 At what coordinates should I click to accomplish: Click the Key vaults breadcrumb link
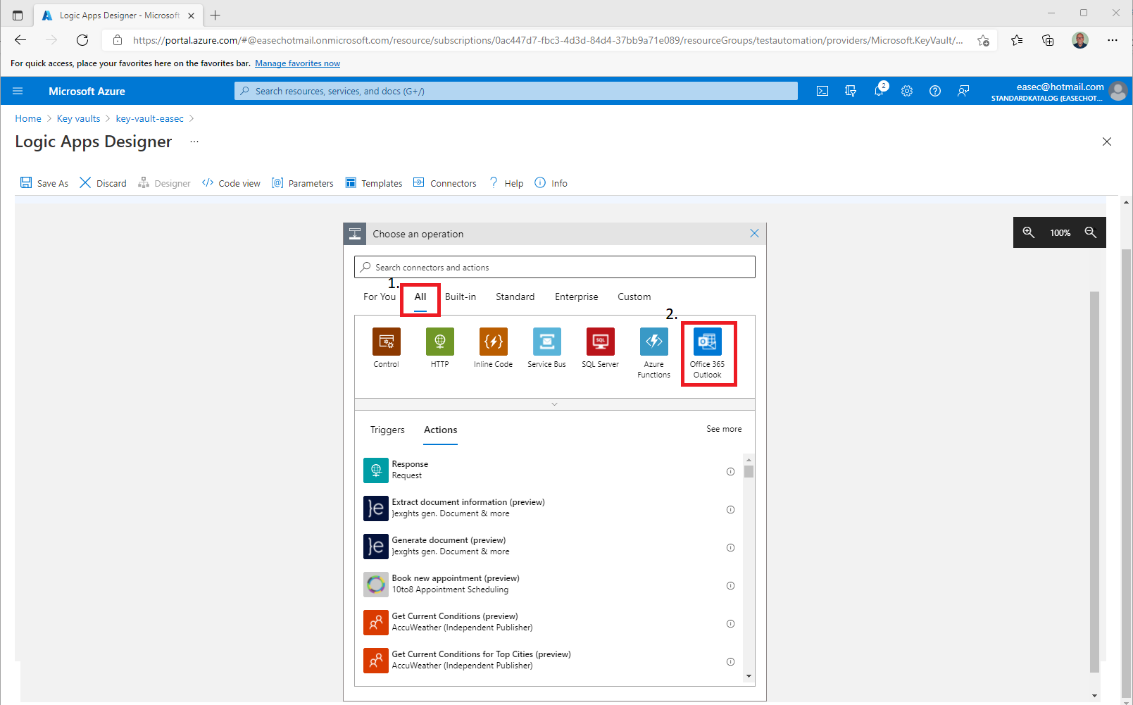(78, 118)
